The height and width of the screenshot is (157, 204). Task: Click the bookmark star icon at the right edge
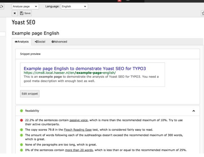[203, 13]
